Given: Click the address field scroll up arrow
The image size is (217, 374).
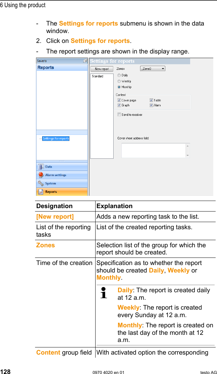Looking at the screenshot, I should (x=188, y=146).
